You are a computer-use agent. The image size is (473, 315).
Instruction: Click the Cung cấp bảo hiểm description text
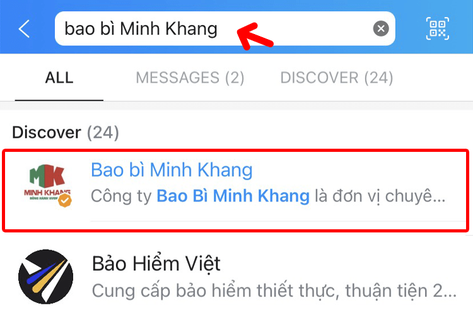click(274, 291)
